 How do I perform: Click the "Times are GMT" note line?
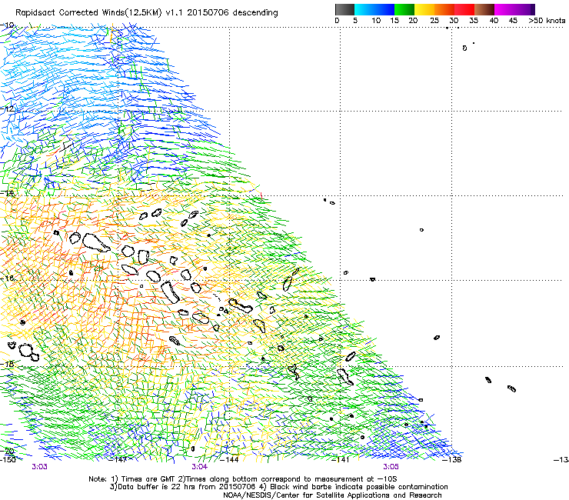pyautogui.click(x=243, y=479)
